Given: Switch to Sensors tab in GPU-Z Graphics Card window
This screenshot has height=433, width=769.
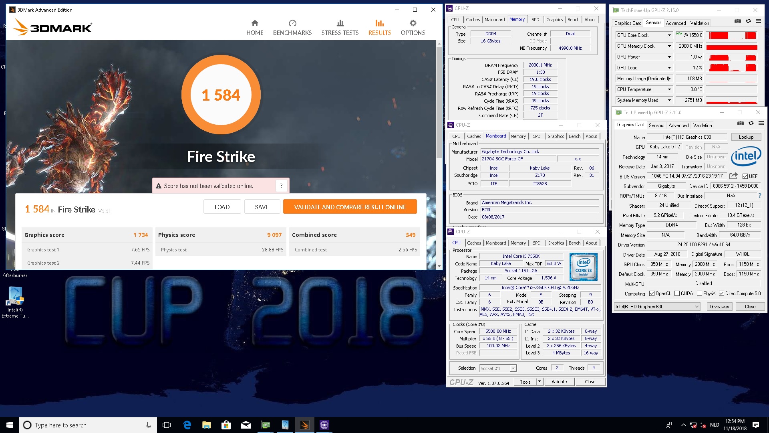Looking at the screenshot, I should tap(656, 125).
